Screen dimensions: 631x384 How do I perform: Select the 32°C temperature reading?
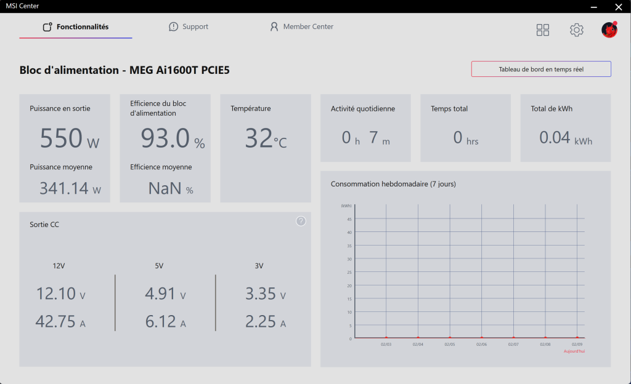coord(266,138)
